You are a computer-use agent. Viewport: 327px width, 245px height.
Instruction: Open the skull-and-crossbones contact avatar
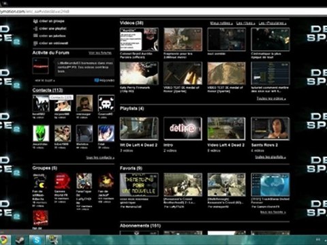point(106,103)
